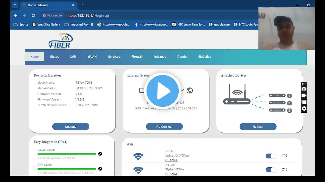The height and width of the screenshot is (182, 325).
Task: Open the Facebook bookmark
Action: 151,25
